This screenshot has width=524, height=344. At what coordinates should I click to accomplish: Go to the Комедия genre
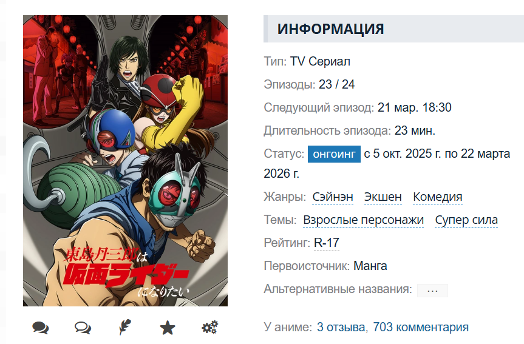coord(438,197)
